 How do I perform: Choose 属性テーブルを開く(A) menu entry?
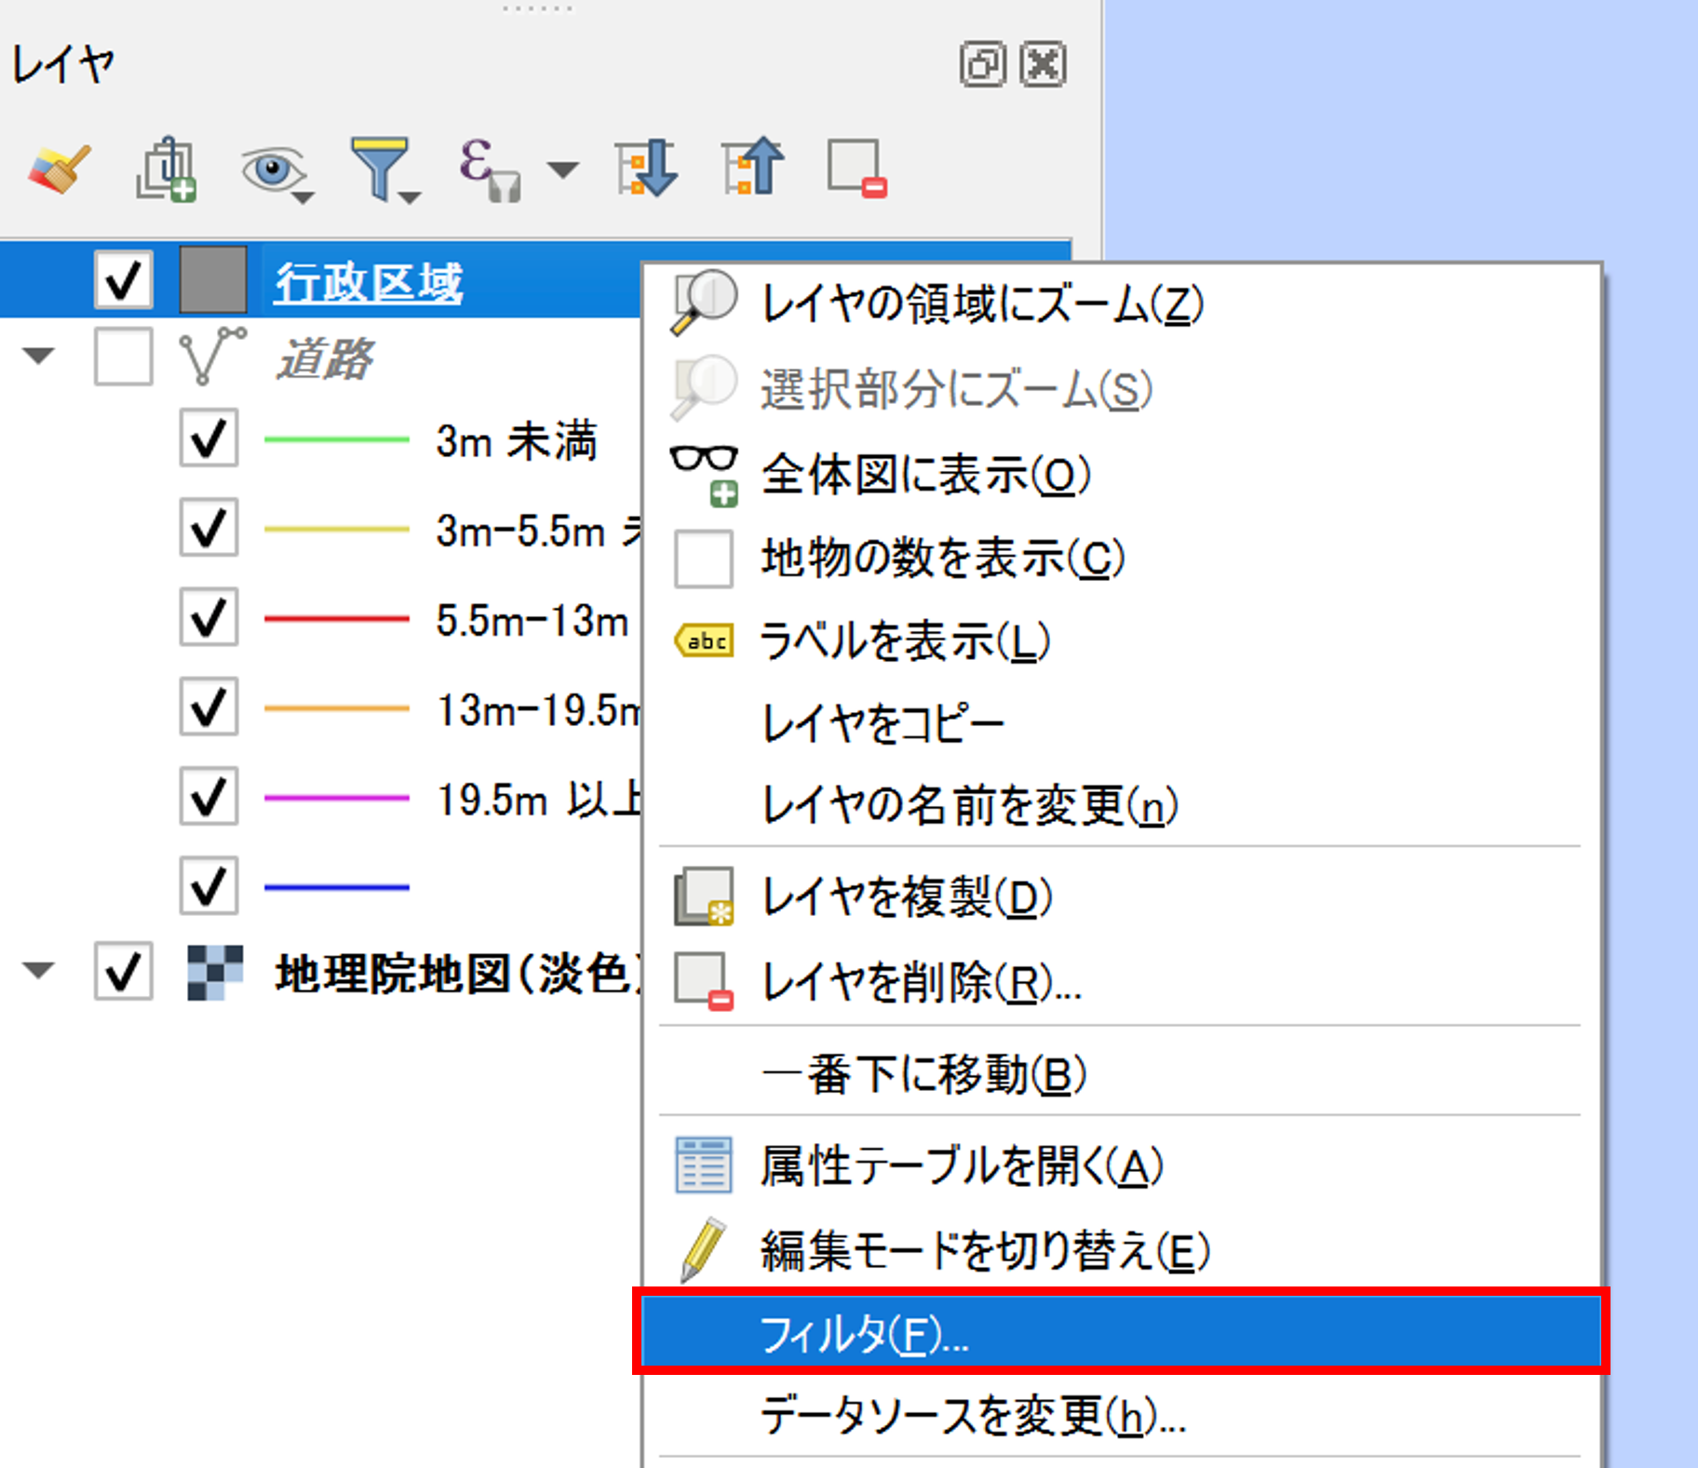click(962, 1165)
